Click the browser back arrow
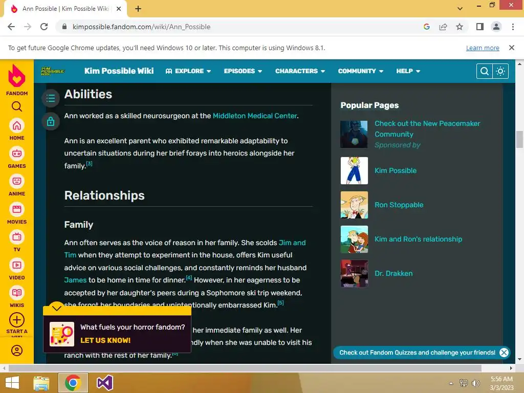Image resolution: width=524 pixels, height=393 pixels. (x=11, y=27)
